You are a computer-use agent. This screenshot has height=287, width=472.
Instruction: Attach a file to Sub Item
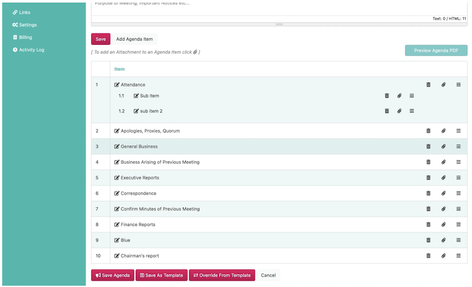click(399, 96)
